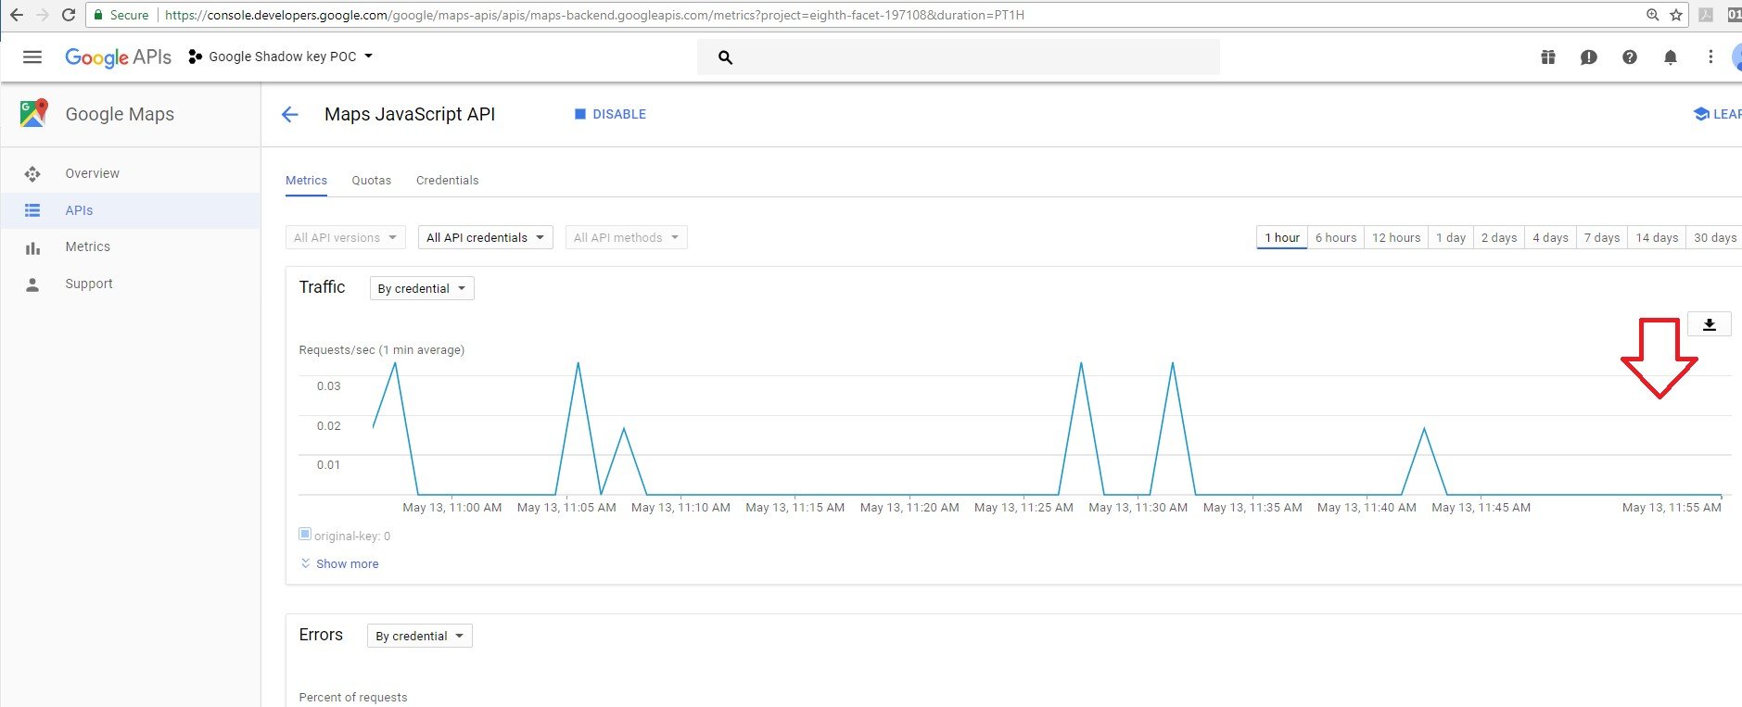Click the browser back arrow
The image size is (1742, 707).
click(x=16, y=15)
